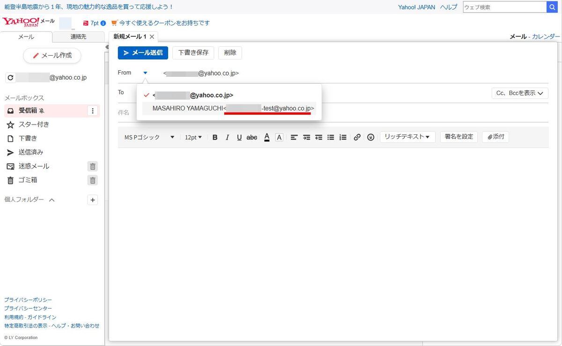Apply bold formatting
Viewport: 562px width, 346px height.
(215, 137)
